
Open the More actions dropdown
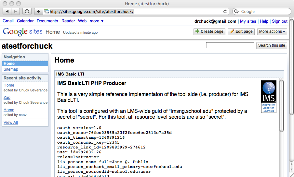(x=272, y=31)
